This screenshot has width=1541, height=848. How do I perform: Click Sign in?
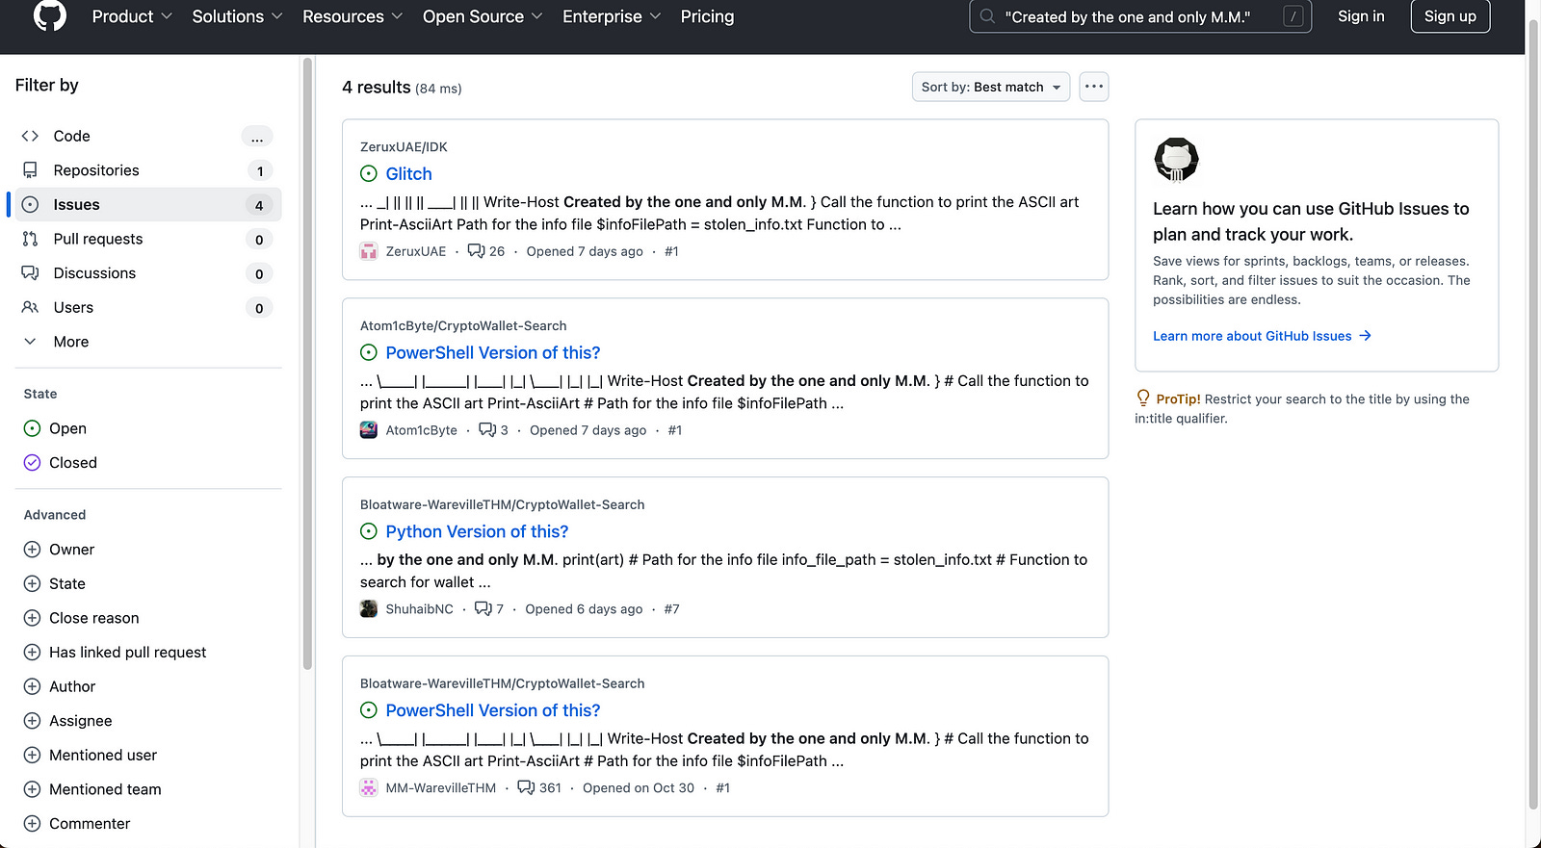pyautogui.click(x=1361, y=16)
